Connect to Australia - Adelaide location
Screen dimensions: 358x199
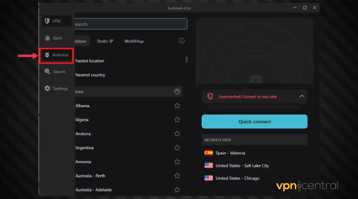(x=93, y=190)
